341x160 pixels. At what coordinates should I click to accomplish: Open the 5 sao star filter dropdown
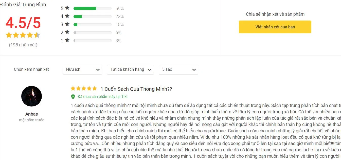coord(178,69)
